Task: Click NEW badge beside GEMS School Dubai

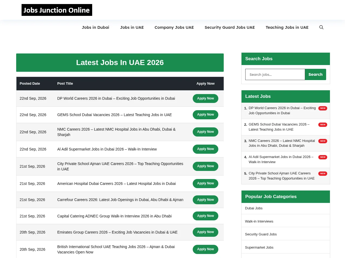Action: (323, 125)
